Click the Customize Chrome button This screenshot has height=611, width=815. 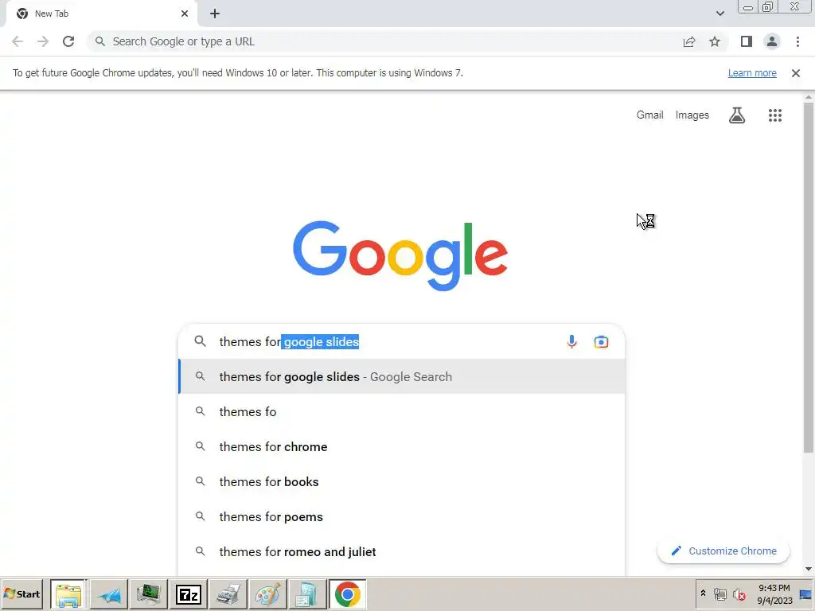coord(723,551)
